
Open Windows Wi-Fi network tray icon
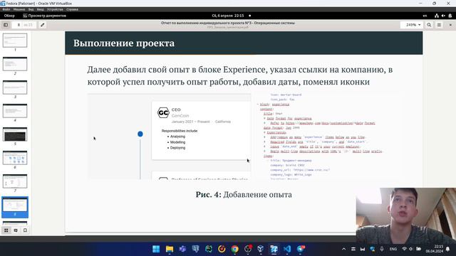pos(404,249)
